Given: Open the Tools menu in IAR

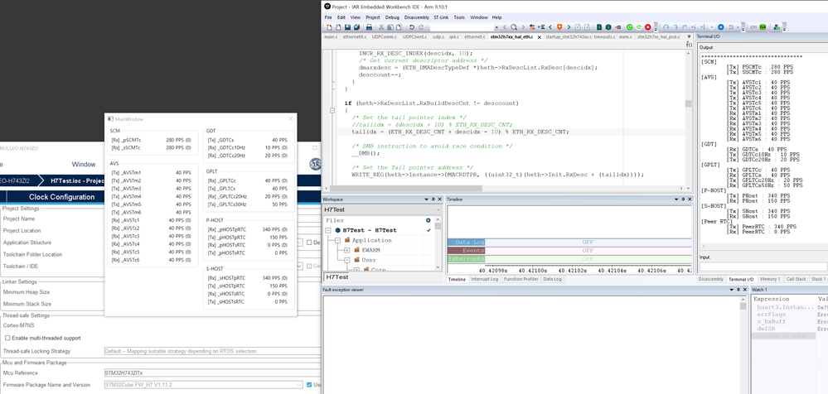Looking at the screenshot, I should (459, 17).
